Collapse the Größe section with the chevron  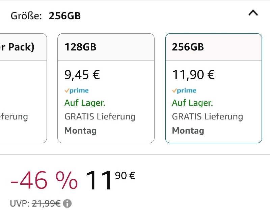(x=253, y=13)
